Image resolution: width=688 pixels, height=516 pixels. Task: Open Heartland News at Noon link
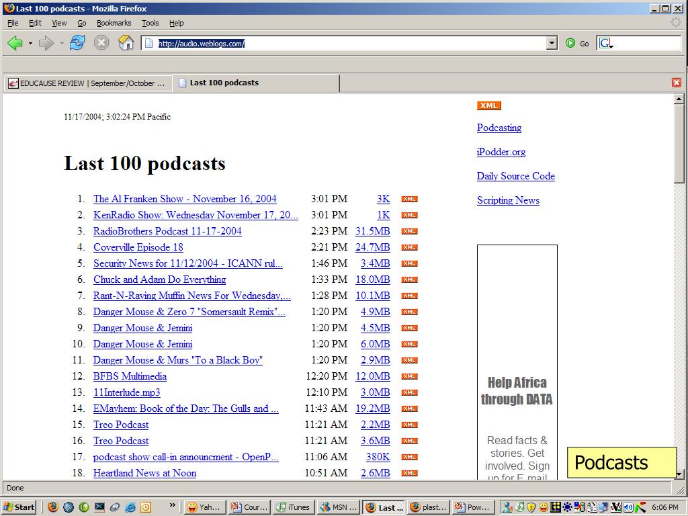pos(145,473)
